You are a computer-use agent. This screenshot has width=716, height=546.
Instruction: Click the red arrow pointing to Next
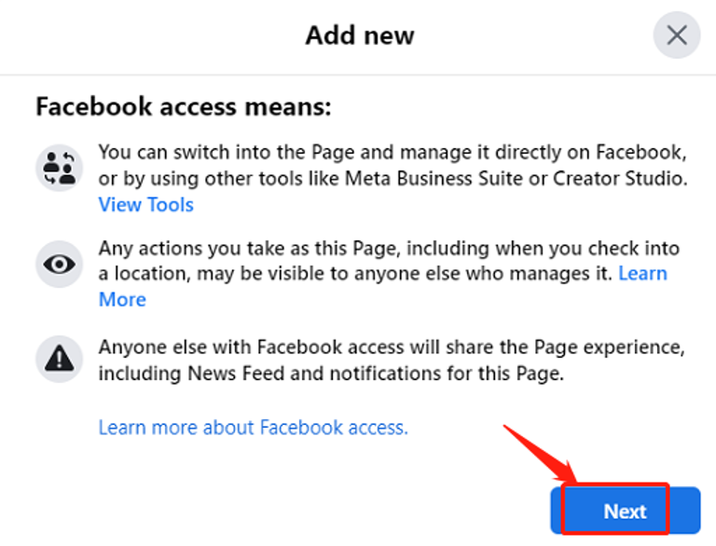coord(538,454)
